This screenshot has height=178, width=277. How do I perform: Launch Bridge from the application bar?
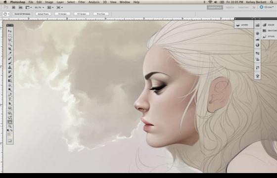tap(14, 7)
